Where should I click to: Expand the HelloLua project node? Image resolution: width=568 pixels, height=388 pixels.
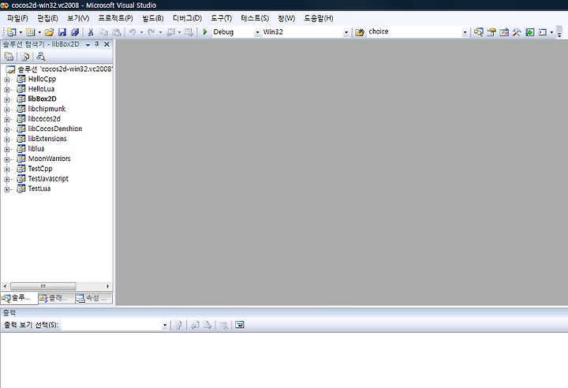7,89
